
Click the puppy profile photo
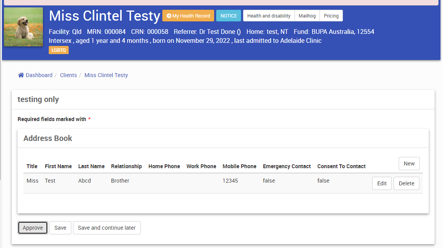[x=23, y=27]
